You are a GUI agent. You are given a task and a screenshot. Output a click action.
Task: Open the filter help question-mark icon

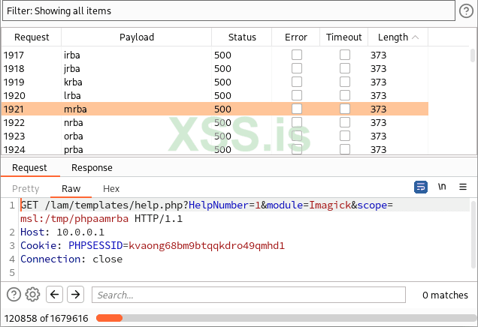point(466,11)
